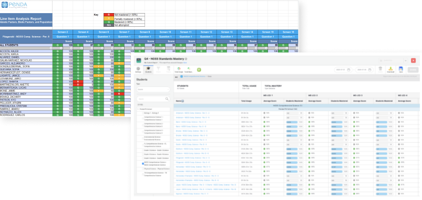The height and width of the screenshot is (200, 422).
Task: Click the search magnifier in Students panel
Action: [x=167, y=99]
